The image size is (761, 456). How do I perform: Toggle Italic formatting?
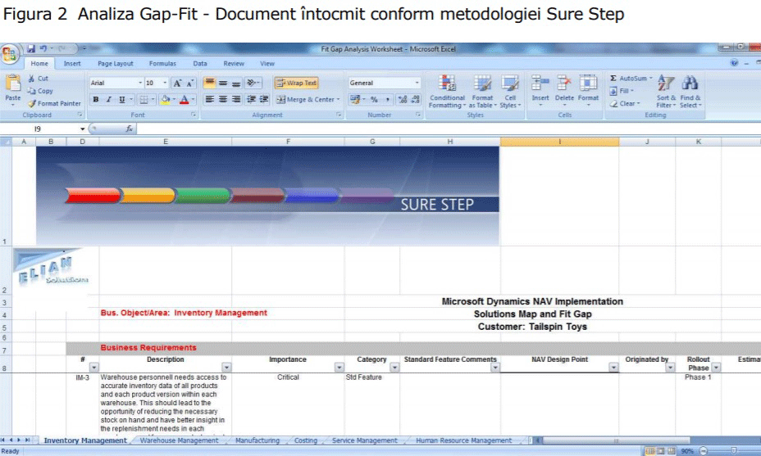[109, 99]
